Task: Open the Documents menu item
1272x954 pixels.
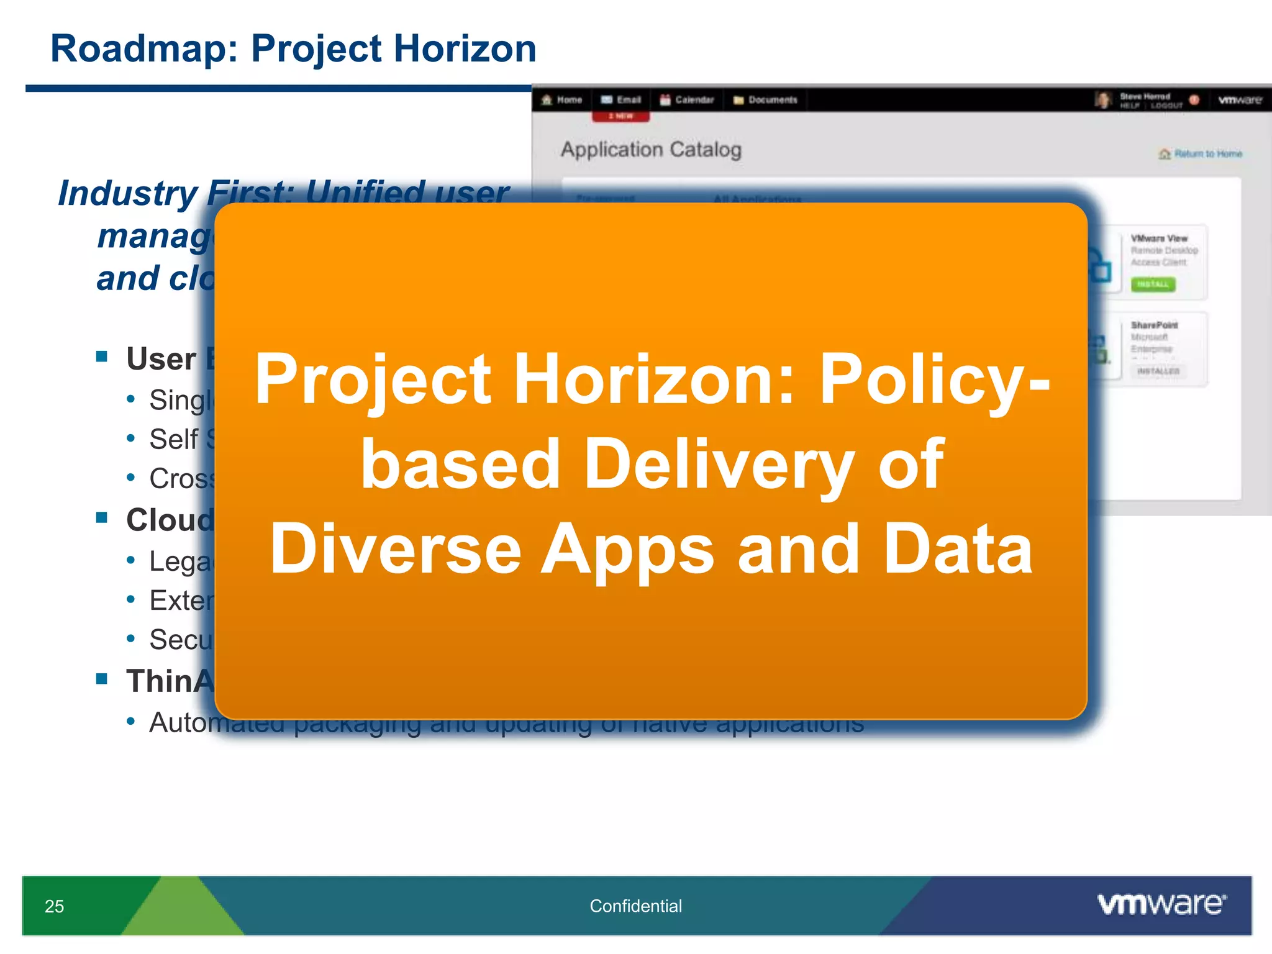Action: tap(773, 100)
